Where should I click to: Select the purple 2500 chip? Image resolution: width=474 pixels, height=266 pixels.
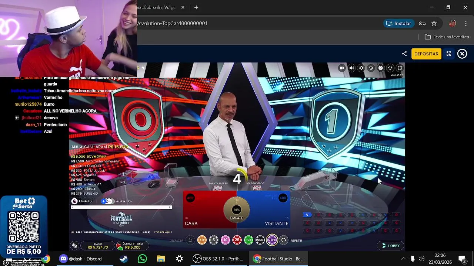(272, 240)
